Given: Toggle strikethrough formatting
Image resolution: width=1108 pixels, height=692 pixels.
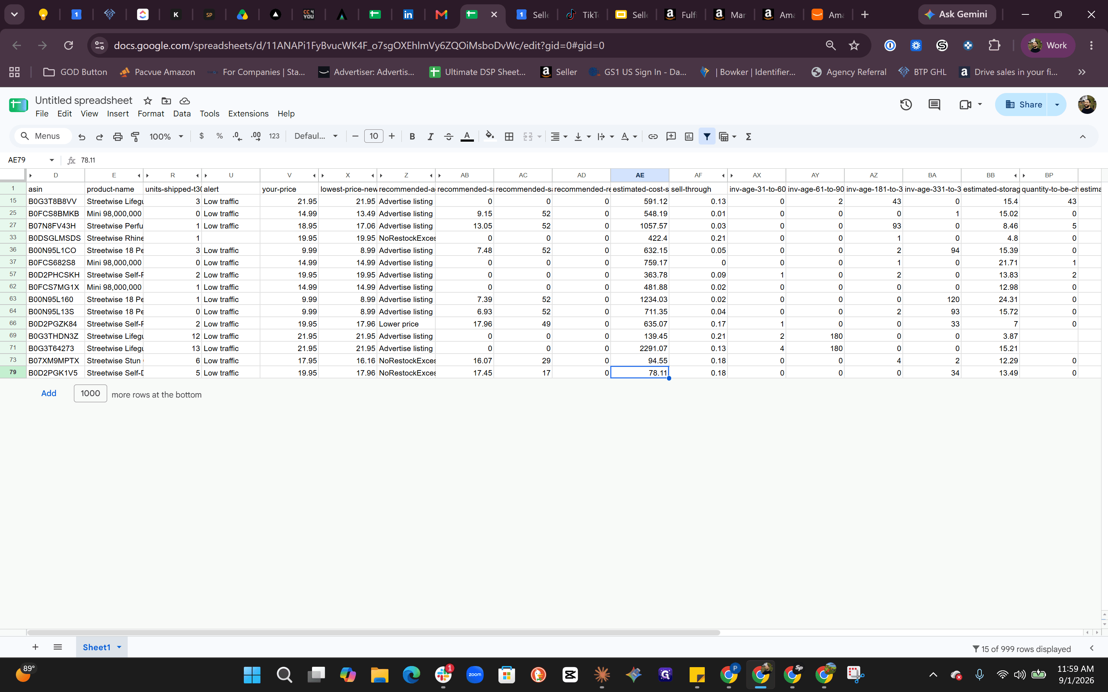Looking at the screenshot, I should point(449,136).
